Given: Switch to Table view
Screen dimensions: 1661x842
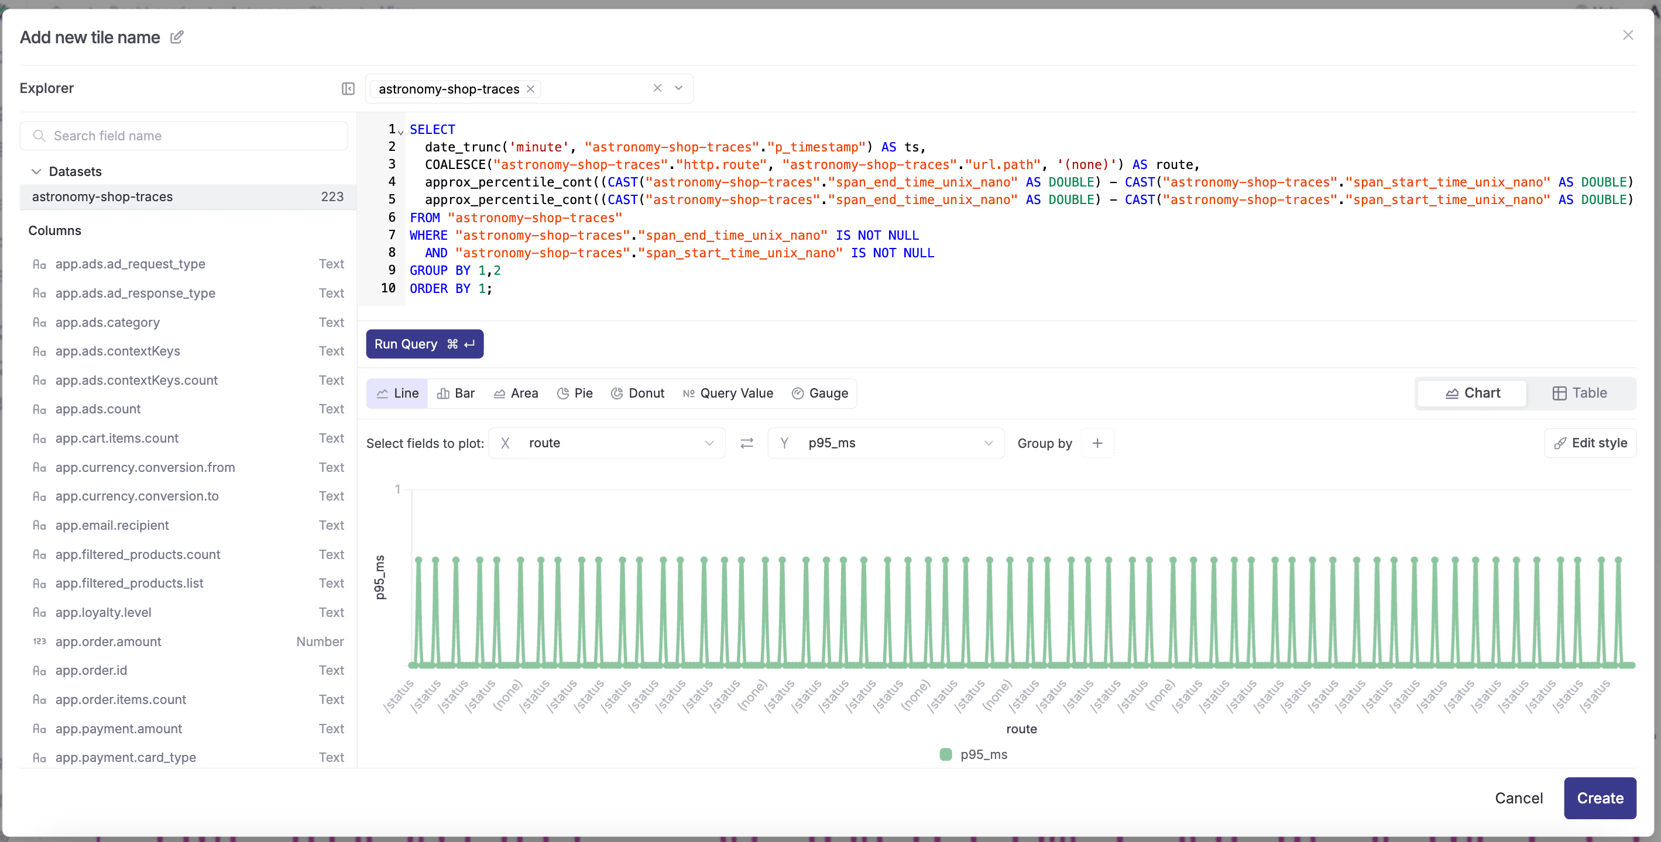Looking at the screenshot, I should [x=1579, y=393].
